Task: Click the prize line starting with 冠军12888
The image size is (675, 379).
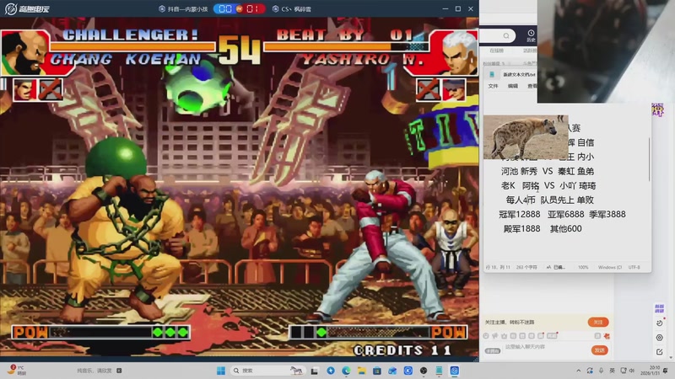Action: coord(562,214)
